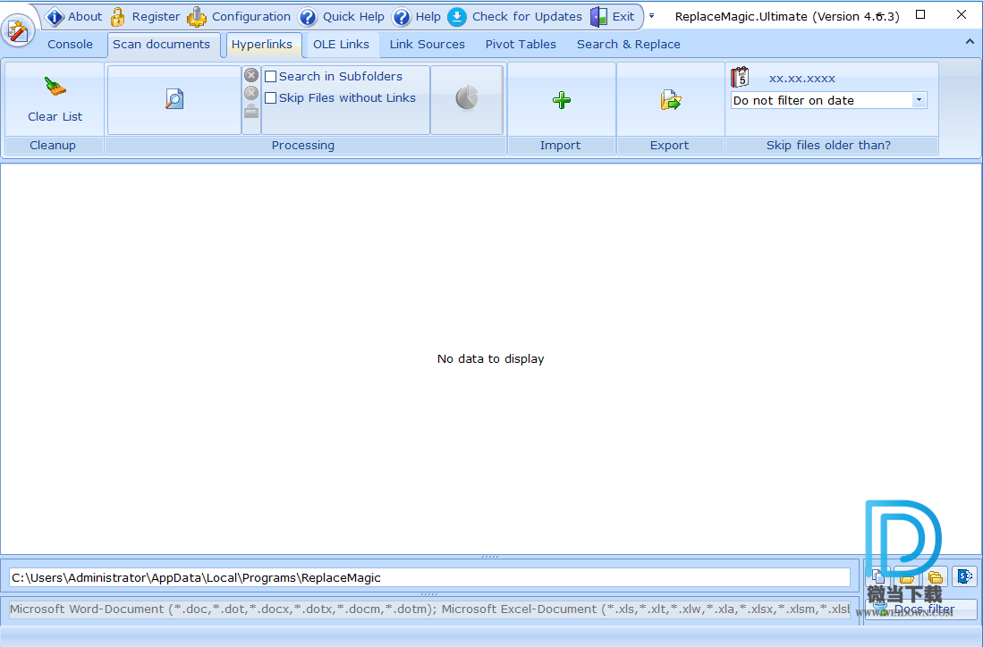Open the Help item next to Check for Updates
The height and width of the screenshot is (647, 983).
(x=416, y=17)
